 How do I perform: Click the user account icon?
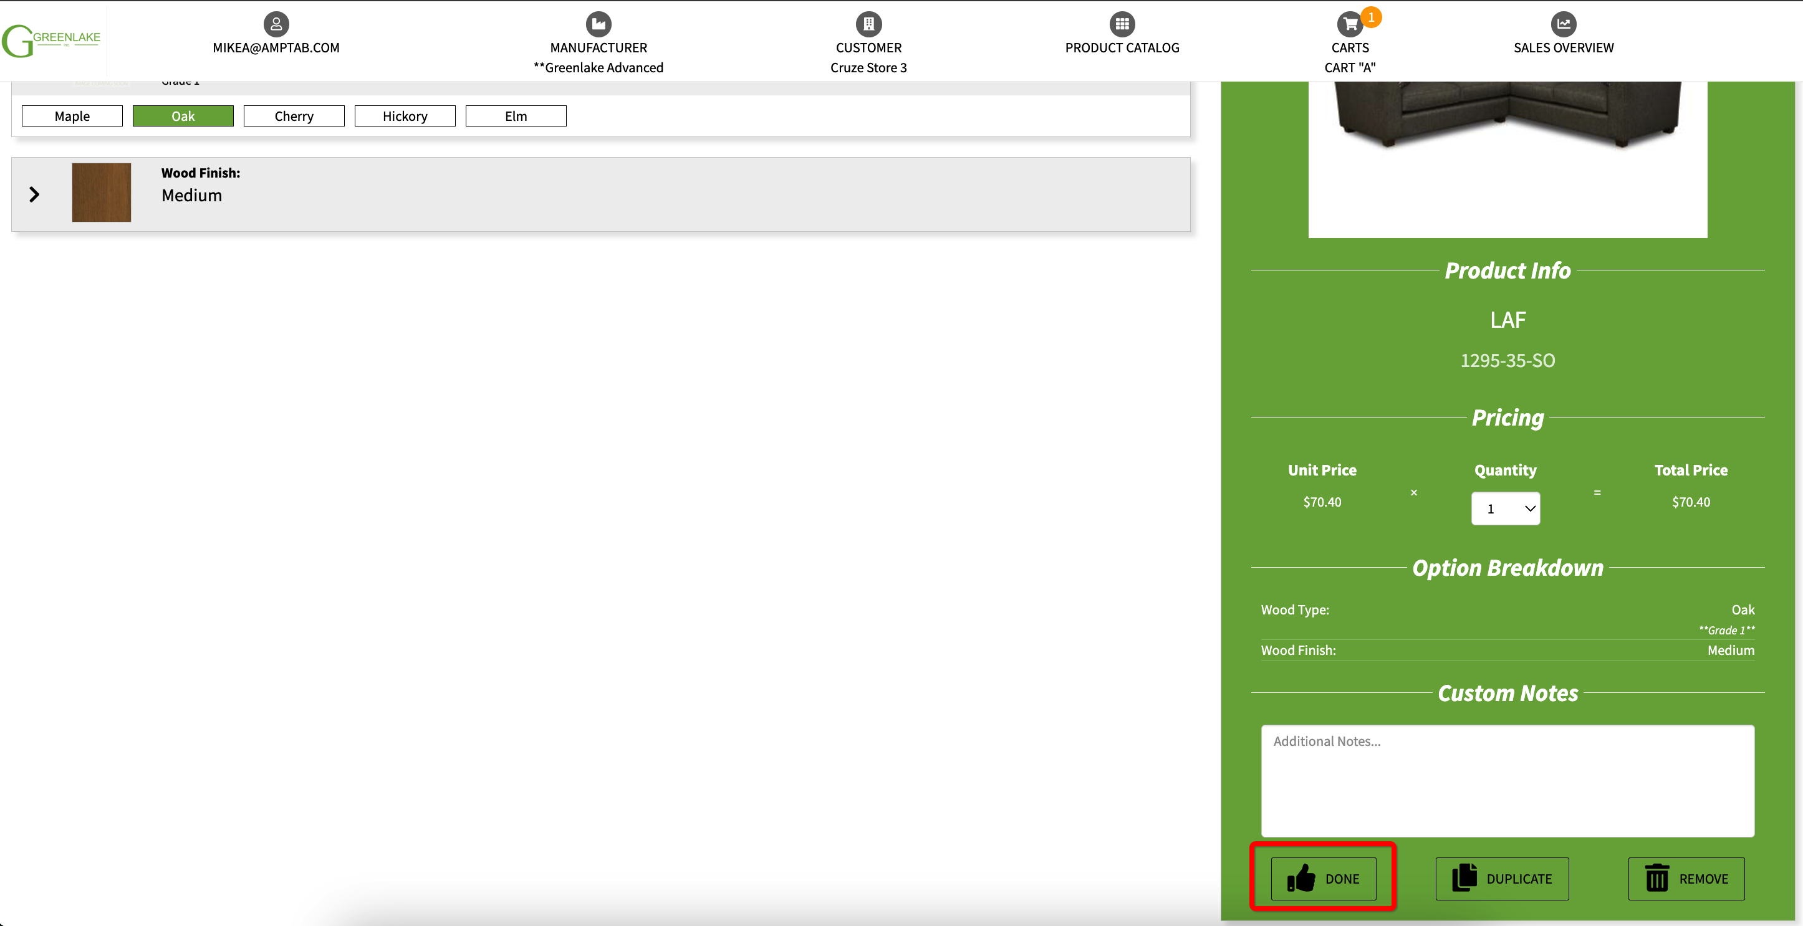tap(276, 24)
